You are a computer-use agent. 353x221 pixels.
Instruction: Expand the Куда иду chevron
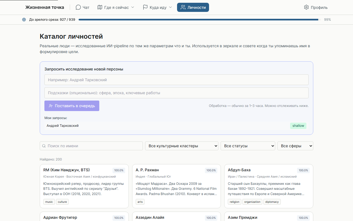[170, 7]
